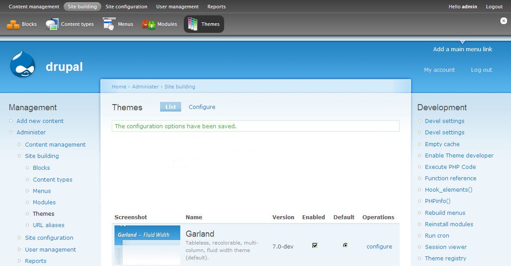Click the Menus toolbar icon
This screenshot has width=511, height=266.
point(109,24)
